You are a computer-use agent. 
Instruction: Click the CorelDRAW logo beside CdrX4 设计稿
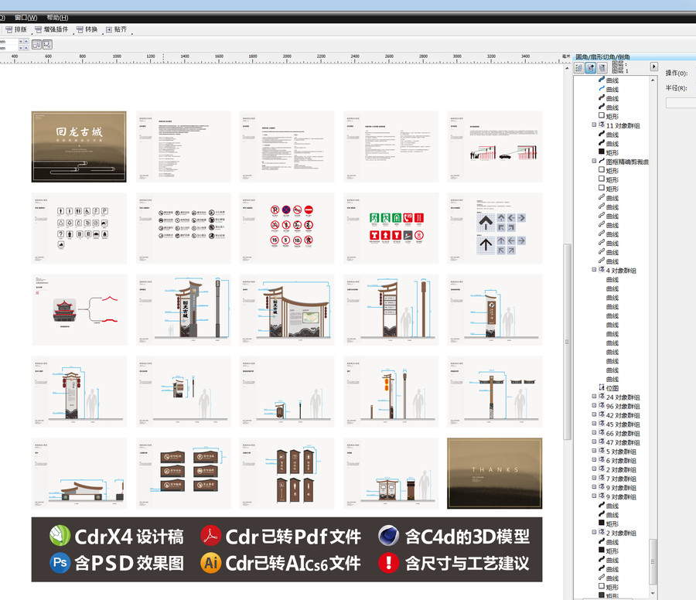pos(60,536)
